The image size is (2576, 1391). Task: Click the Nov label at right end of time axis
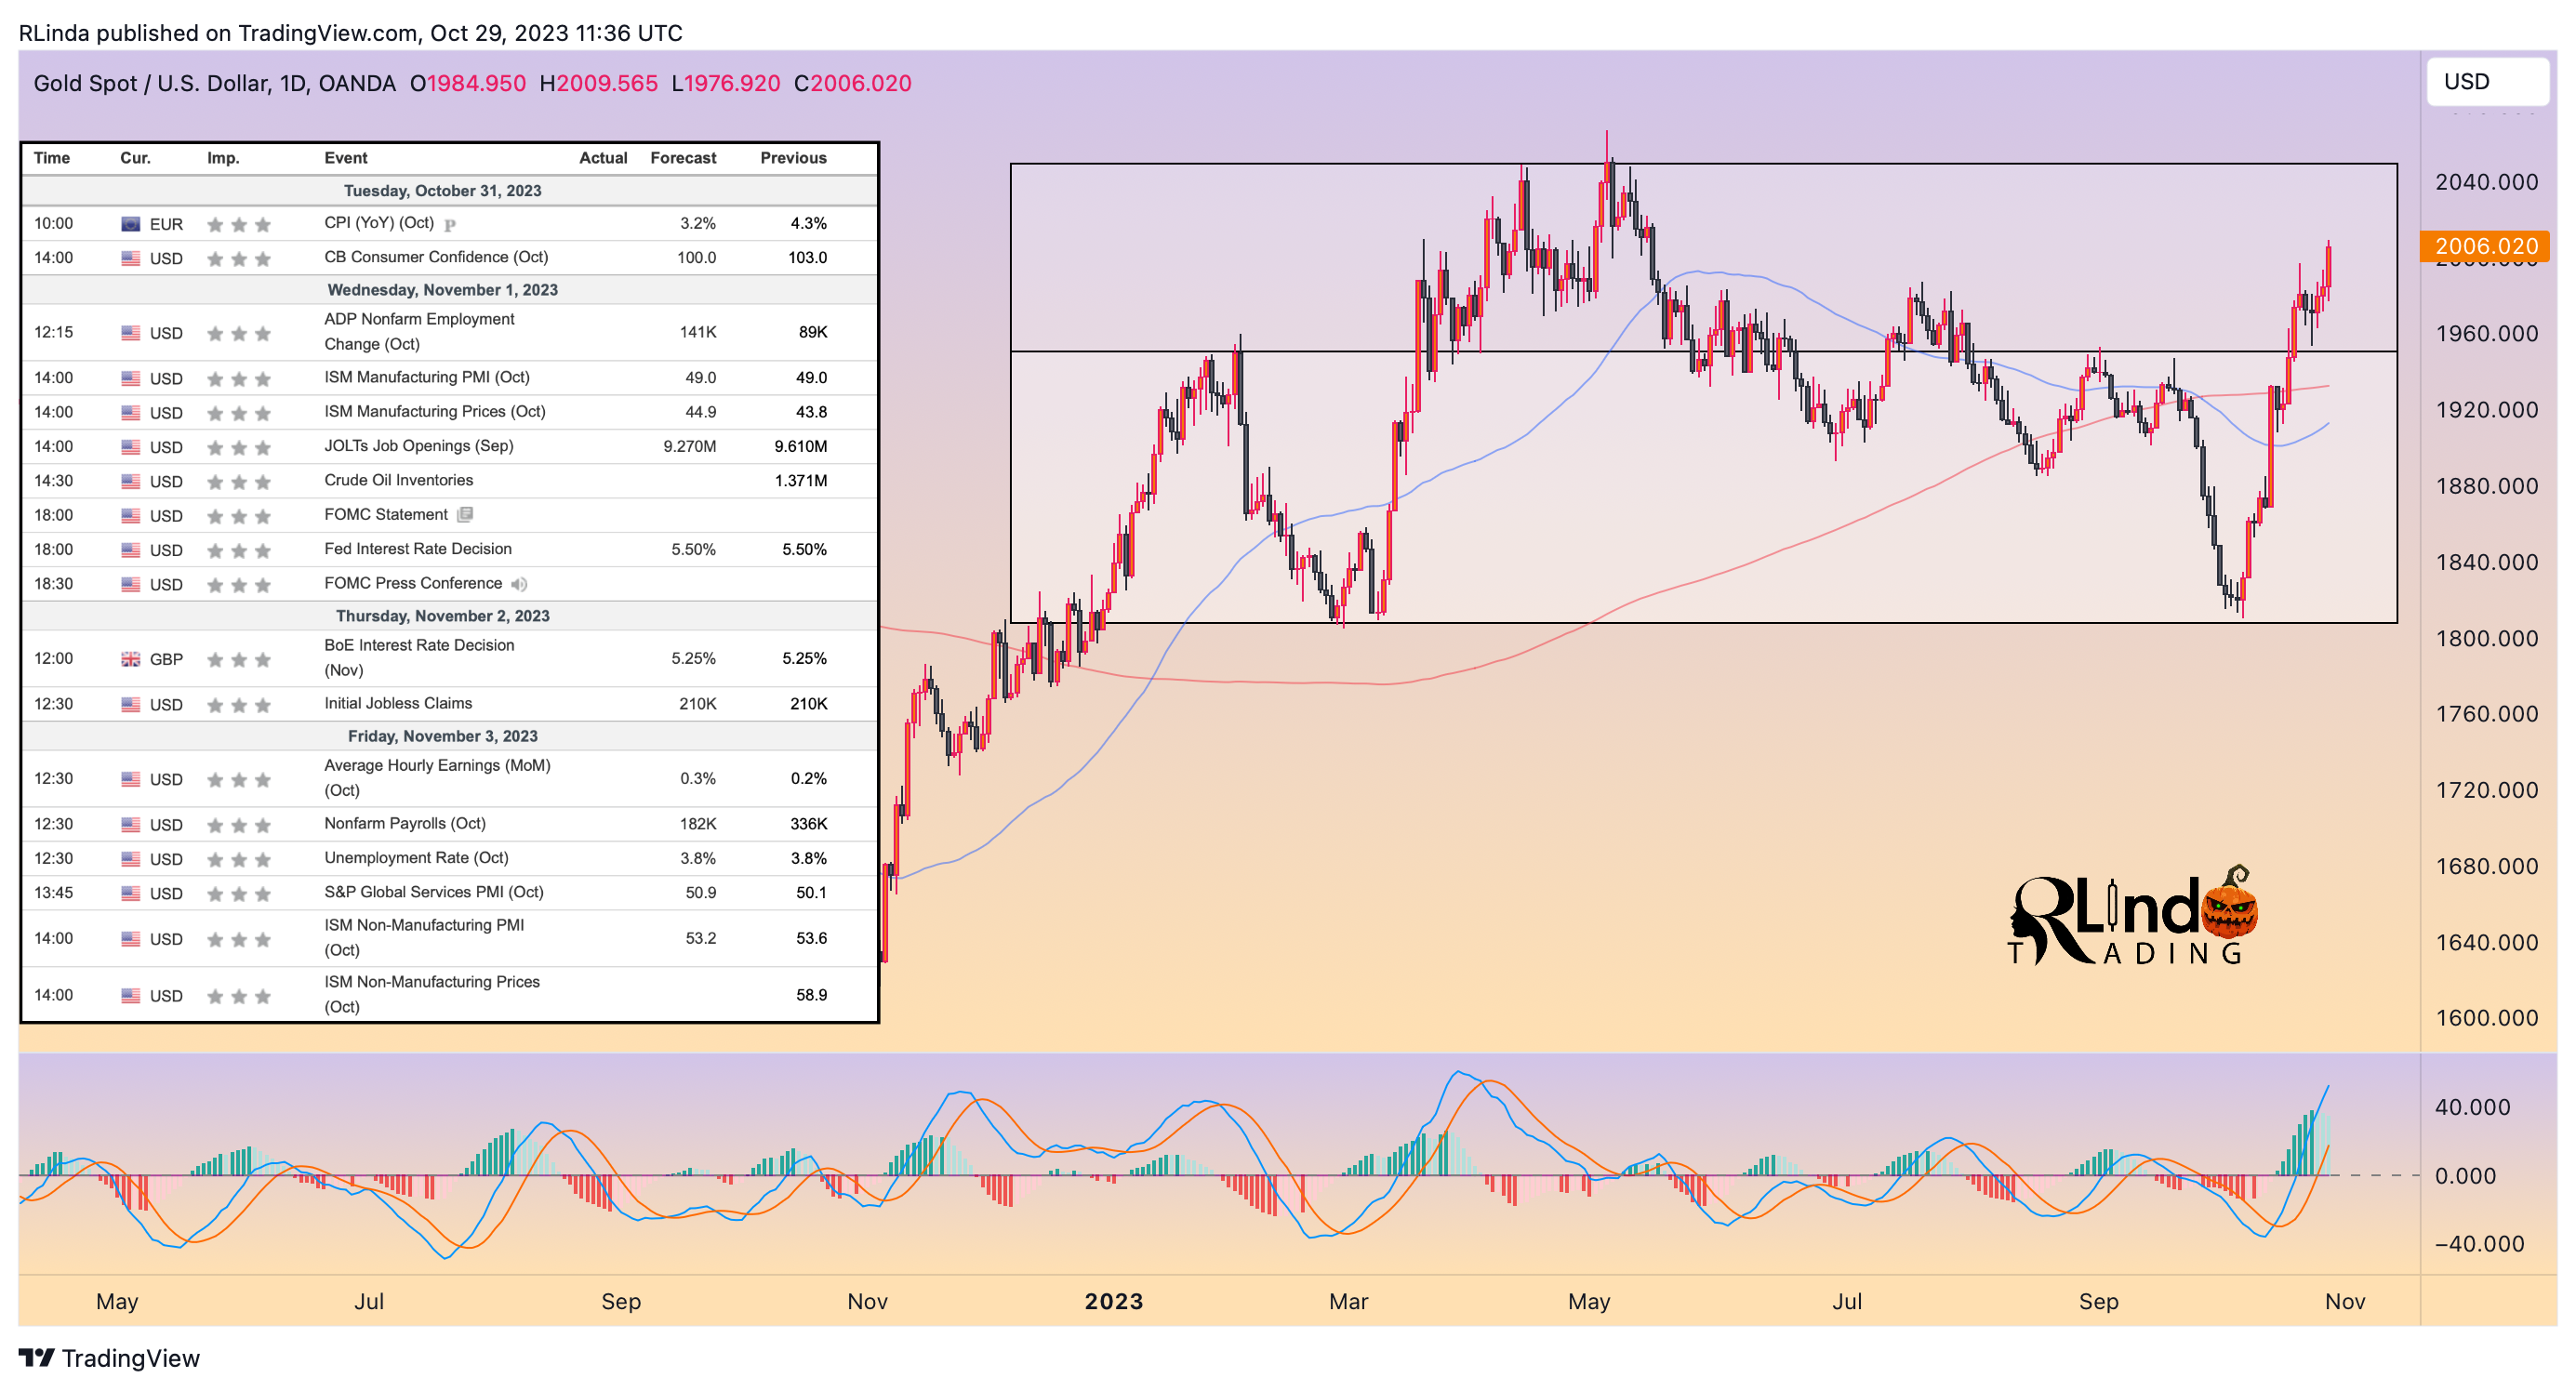[x=2345, y=1301]
